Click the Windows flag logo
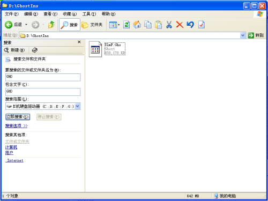 click(x=260, y=14)
